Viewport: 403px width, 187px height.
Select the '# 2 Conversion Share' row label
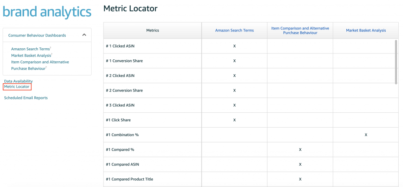(x=124, y=90)
